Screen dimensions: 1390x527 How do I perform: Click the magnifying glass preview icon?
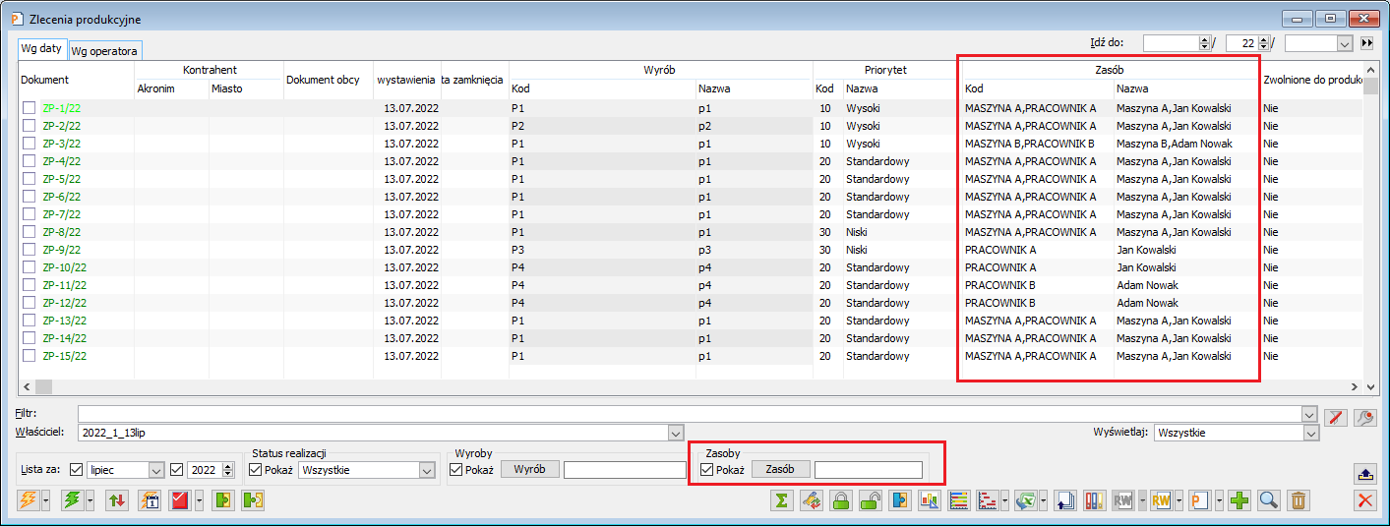click(1269, 500)
